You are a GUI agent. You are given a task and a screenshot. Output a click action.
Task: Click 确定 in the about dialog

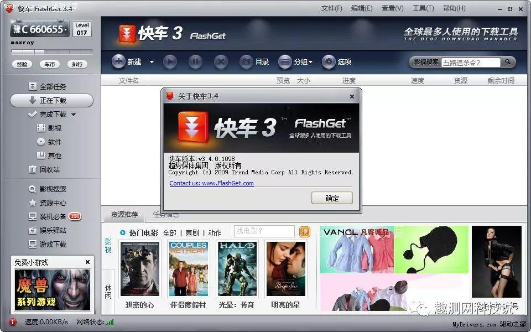coord(332,198)
